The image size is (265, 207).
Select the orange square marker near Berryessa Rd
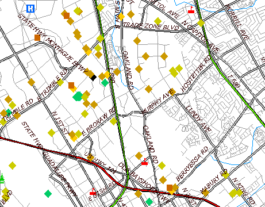(170, 188)
